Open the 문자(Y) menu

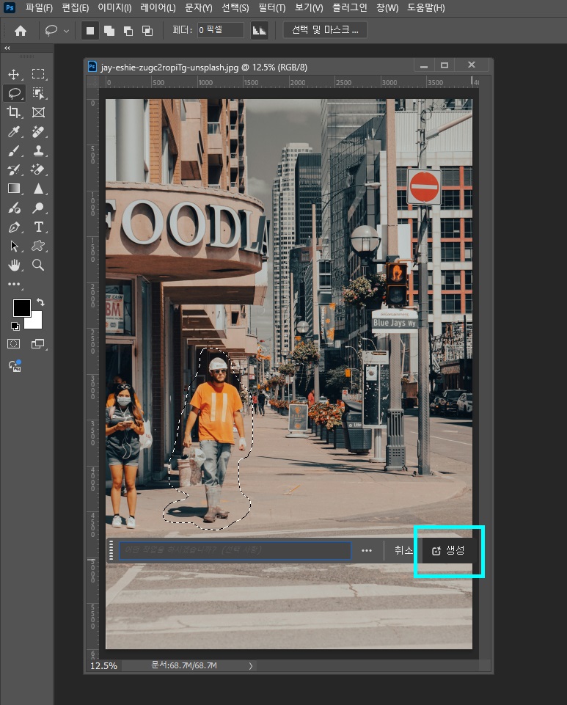tap(198, 7)
